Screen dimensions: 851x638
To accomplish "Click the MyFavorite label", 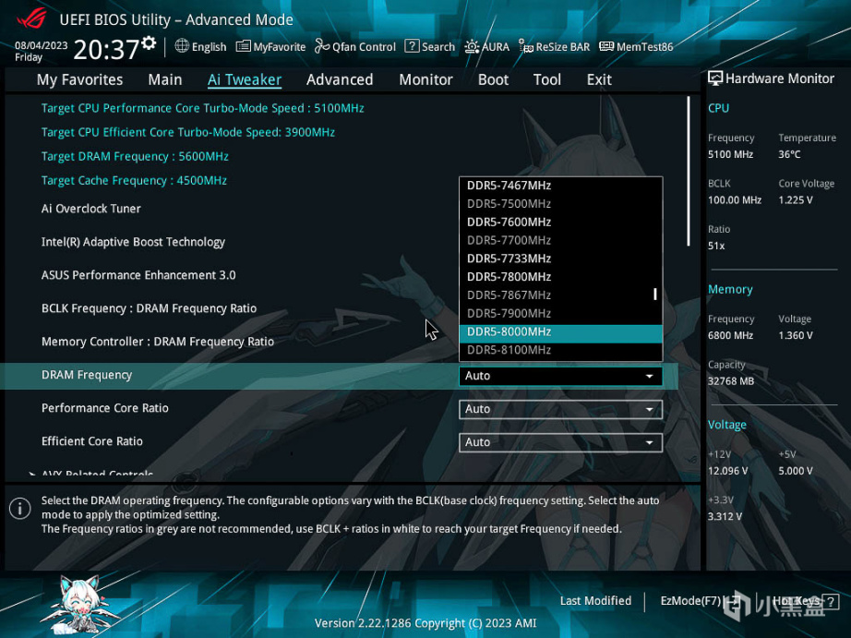I will [x=280, y=47].
